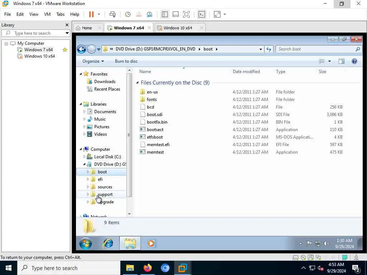Enter full screen mode icon
The width and height of the screenshot is (367, 275).
point(186,14)
